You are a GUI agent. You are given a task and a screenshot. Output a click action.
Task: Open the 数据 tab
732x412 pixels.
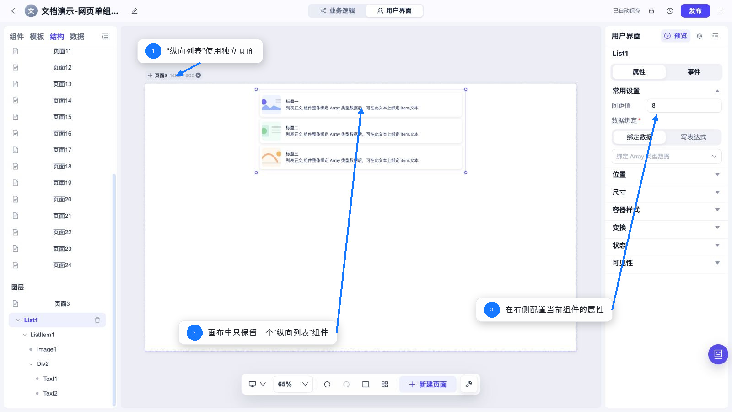click(x=77, y=37)
